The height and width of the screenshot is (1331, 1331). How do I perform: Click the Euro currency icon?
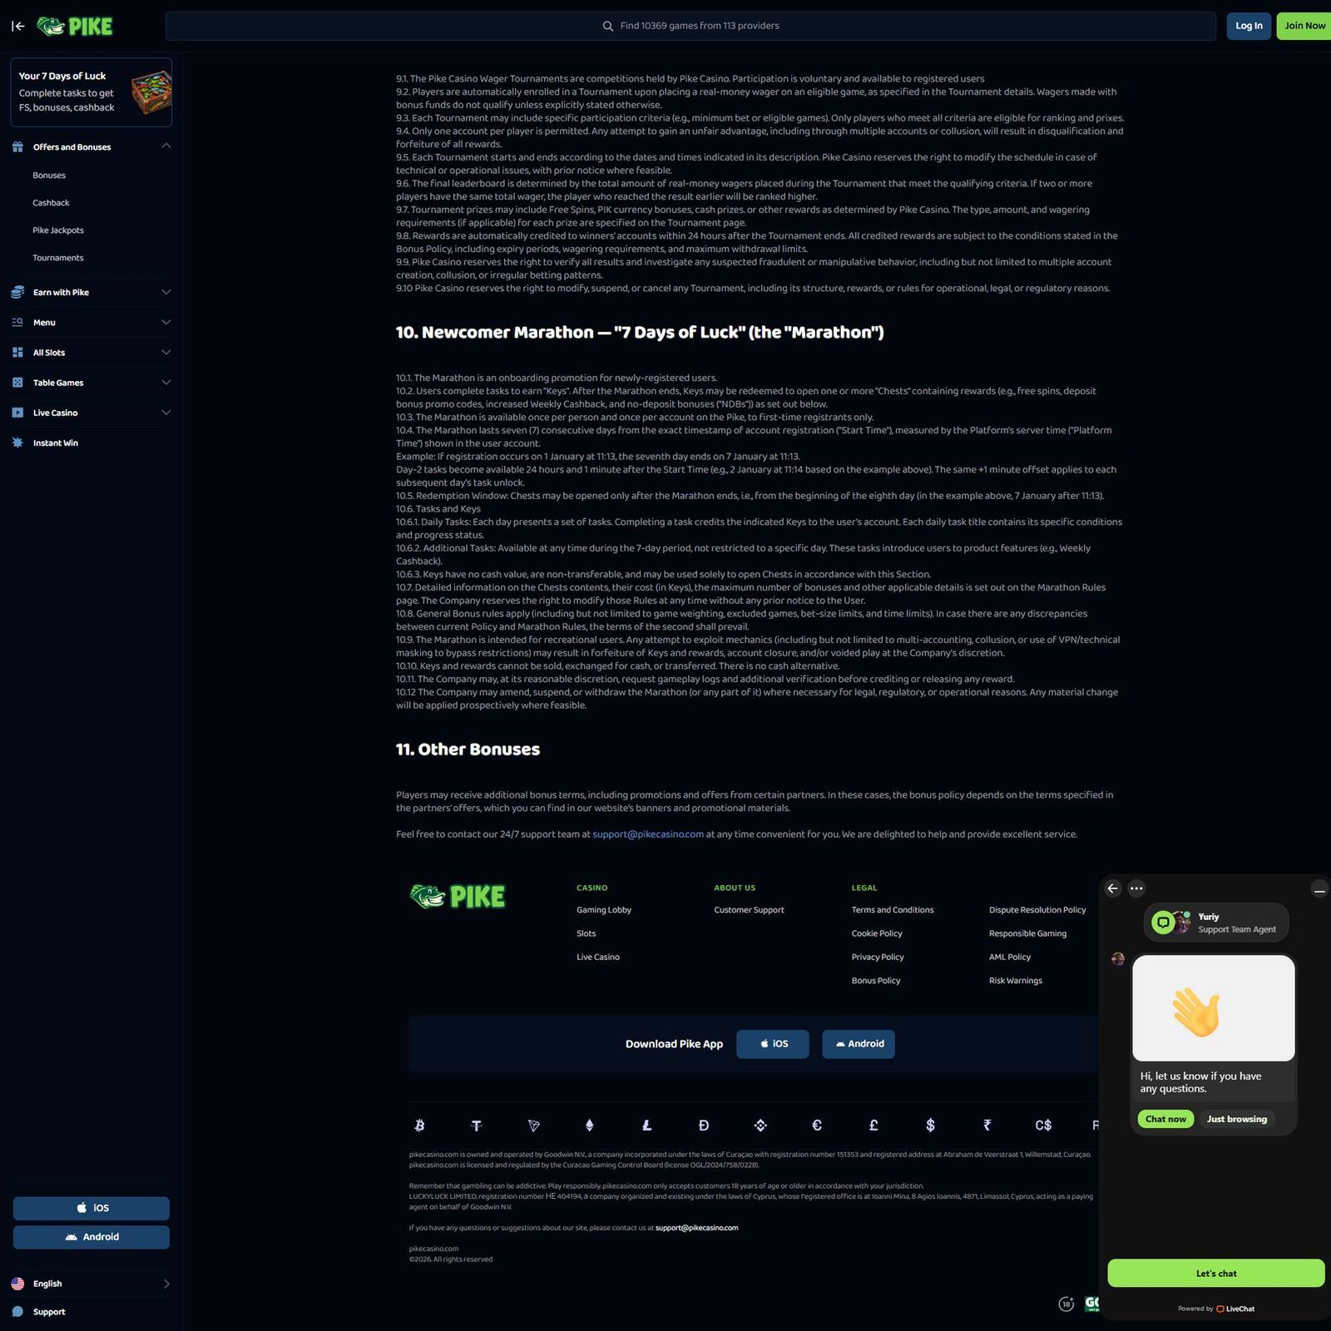click(817, 1125)
